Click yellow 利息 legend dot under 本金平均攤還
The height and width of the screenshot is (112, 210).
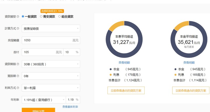[x=176, y=75]
